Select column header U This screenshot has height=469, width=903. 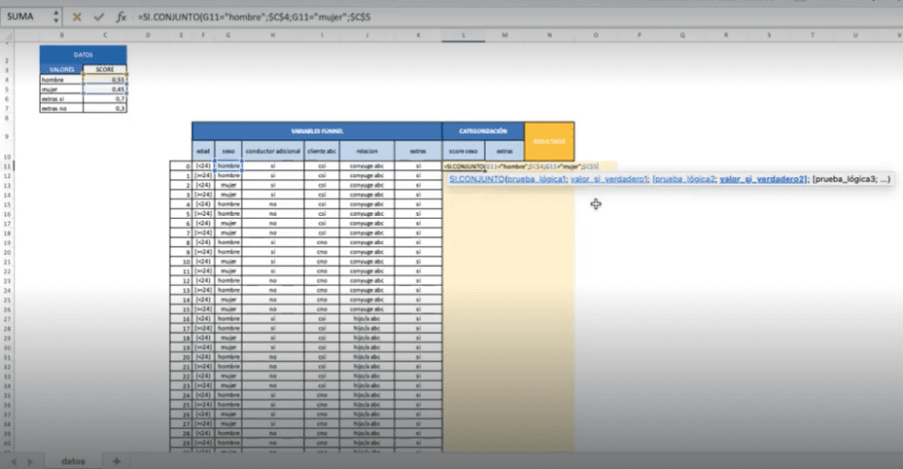[854, 35]
